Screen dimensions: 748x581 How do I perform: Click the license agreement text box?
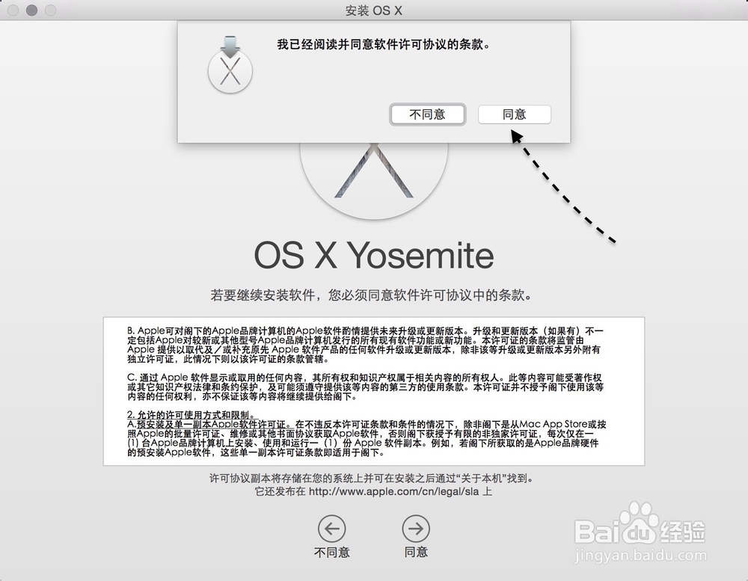(374, 391)
